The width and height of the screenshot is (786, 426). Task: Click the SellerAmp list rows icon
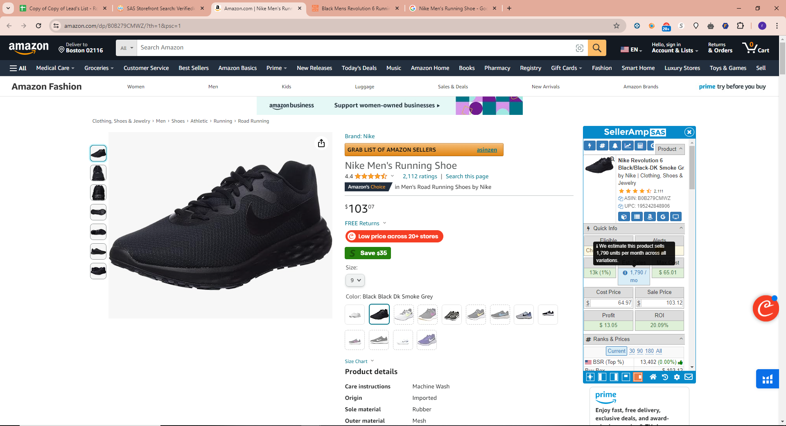[x=637, y=217]
